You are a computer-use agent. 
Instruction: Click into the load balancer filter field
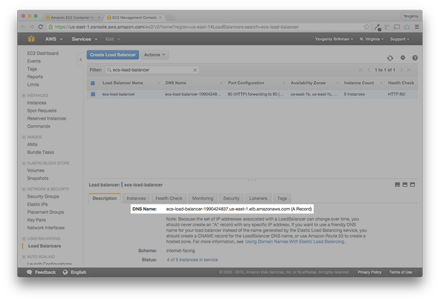(152, 70)
